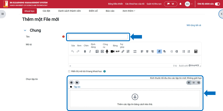Open Chèn editor menu
Image resolution: width=223 pixels, height=111 pixels.
point(86,46)
